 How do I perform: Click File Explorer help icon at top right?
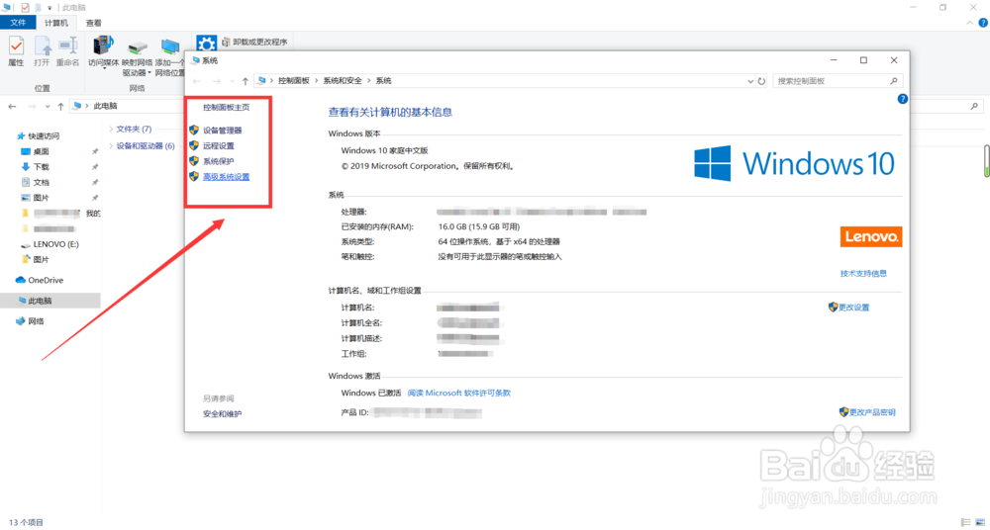(x=983, y=24)
